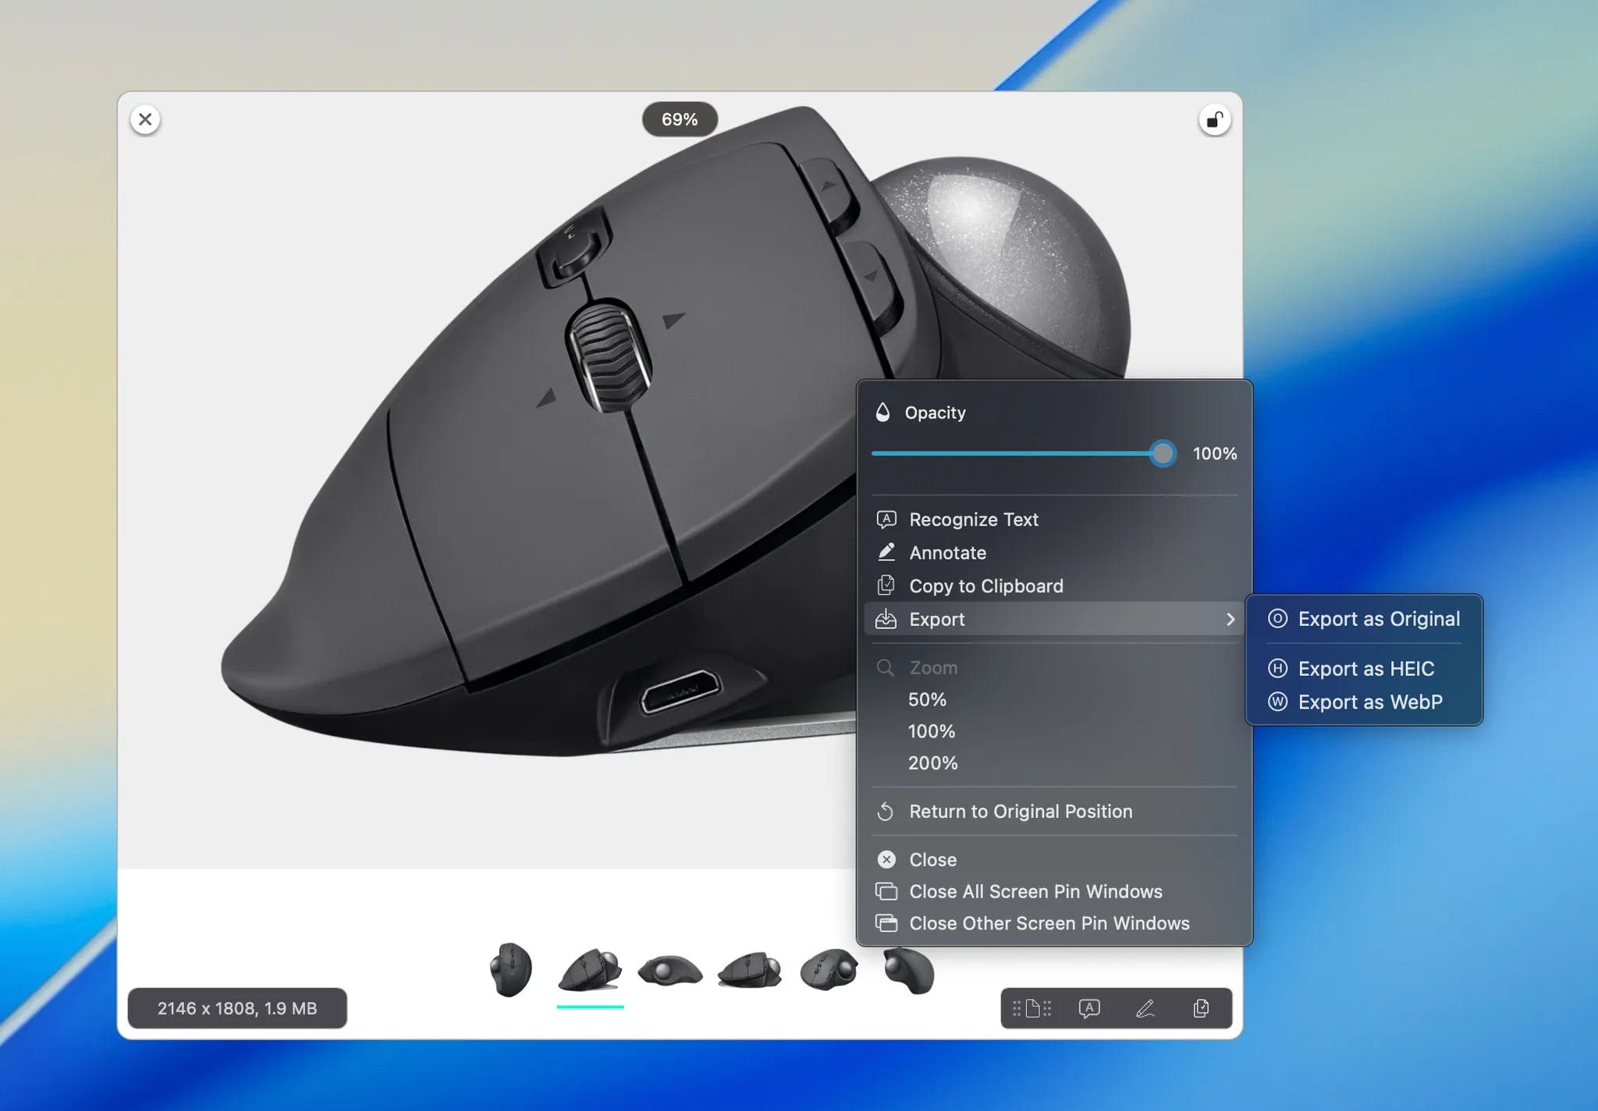
Task: Click the recognize text icon in bottom toolbar
Action: (1088, 1008)
